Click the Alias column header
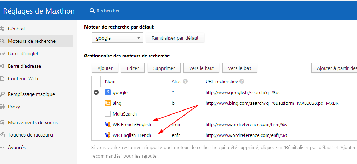This screenshot has height=164, width=357. 177,81
